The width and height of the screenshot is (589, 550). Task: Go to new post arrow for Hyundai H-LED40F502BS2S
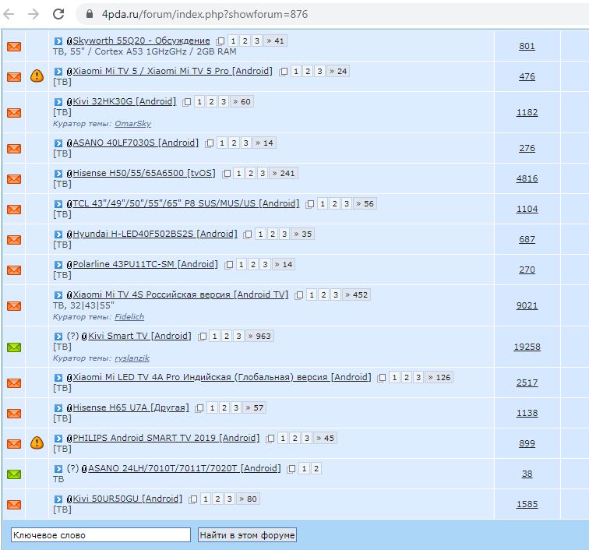58,234
